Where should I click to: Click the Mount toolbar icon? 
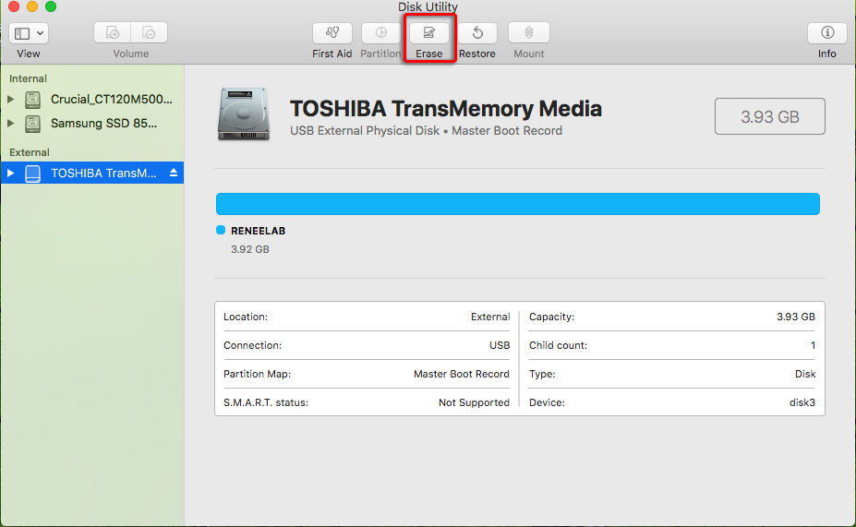528,33
